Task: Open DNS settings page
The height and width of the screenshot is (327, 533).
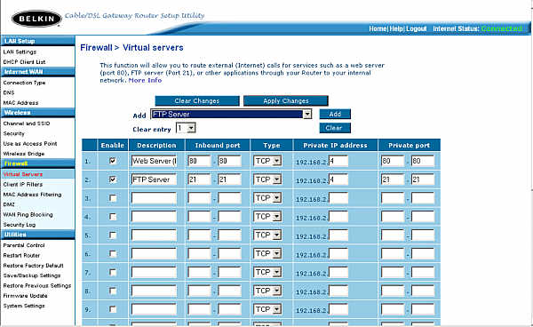Action: [9, 92]
